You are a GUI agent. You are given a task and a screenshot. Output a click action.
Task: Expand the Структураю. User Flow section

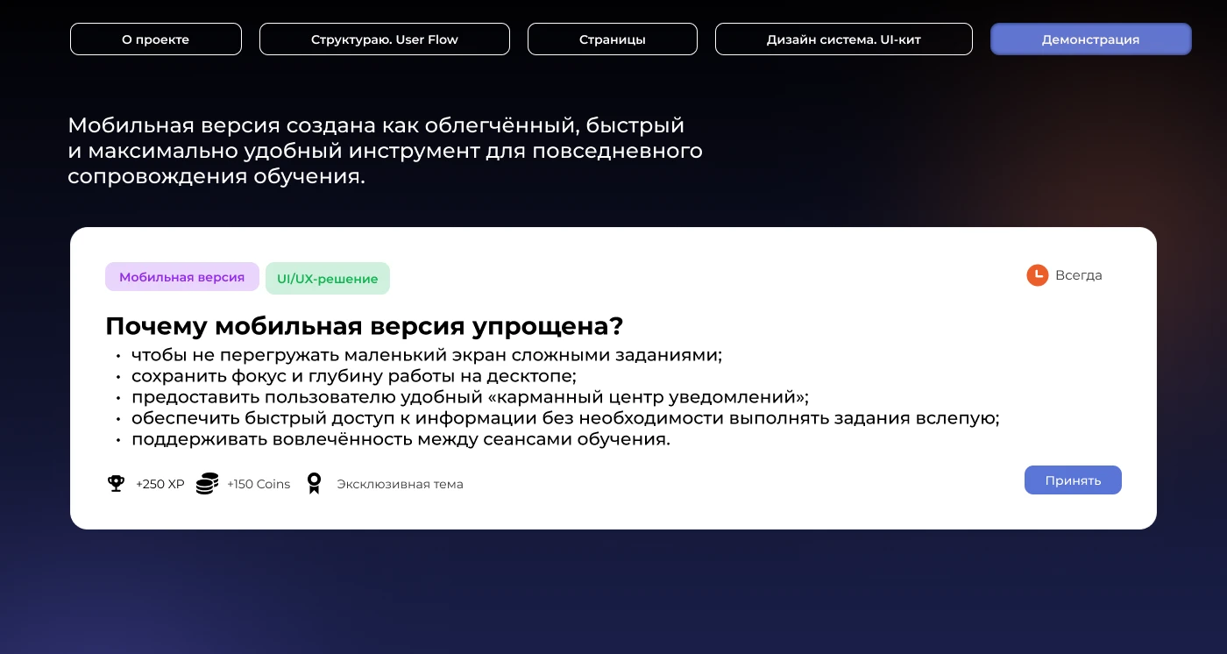[384, 39]
